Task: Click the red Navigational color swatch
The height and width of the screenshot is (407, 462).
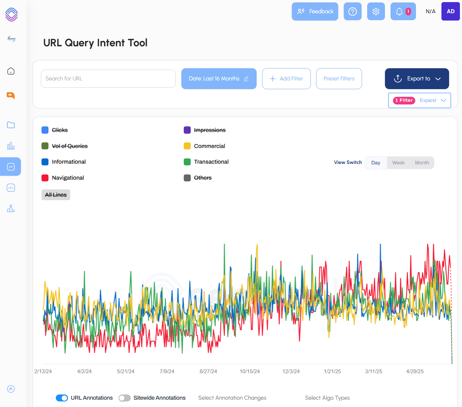Action: click(45, 178)
